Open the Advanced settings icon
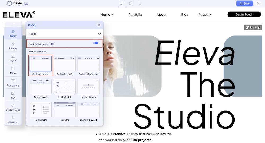Image resolution: width=265 pixels, height=143 pixels. pos(13,118)
